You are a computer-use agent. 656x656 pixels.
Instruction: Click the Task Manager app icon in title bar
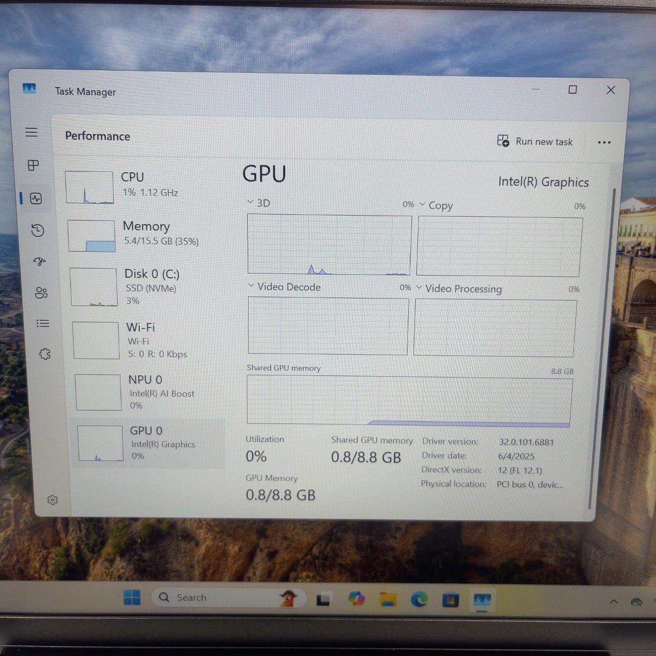[x=29, y=89]
